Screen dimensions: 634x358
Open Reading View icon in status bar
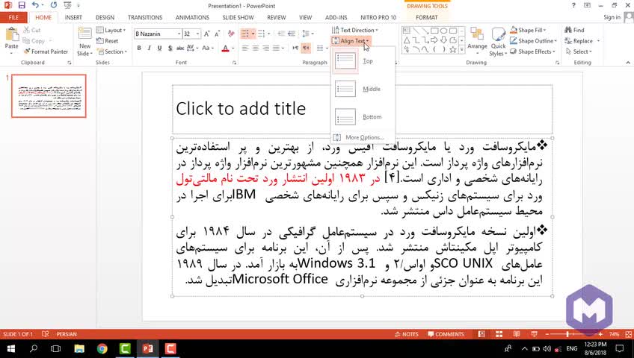[x=517, y=334]
